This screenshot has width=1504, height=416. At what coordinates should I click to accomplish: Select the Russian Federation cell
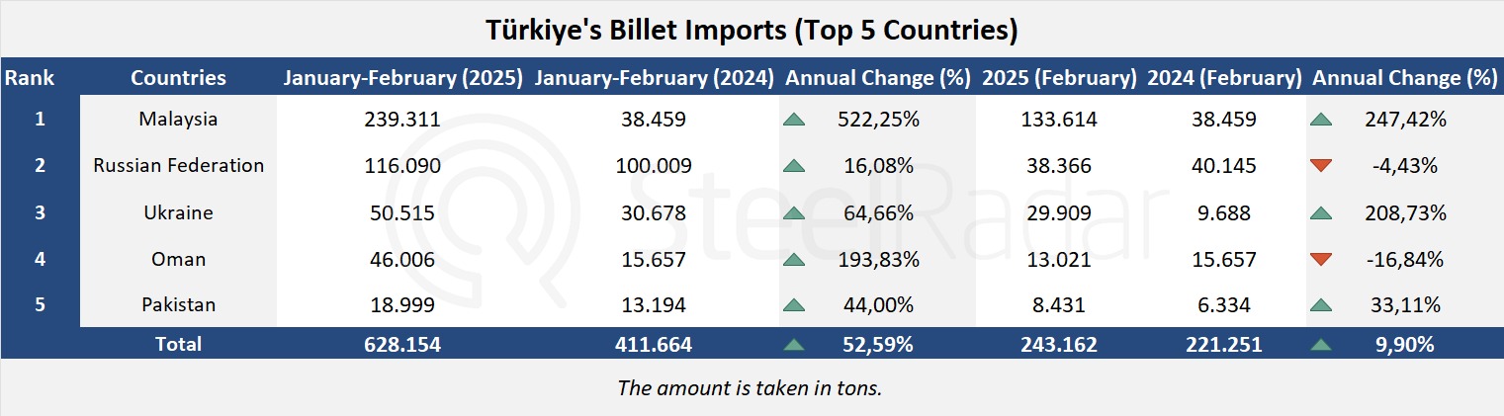(x=178, y=166)
